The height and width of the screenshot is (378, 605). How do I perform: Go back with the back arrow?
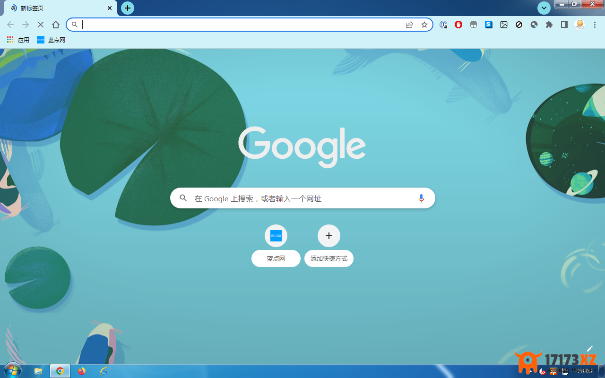click(10, 25)
